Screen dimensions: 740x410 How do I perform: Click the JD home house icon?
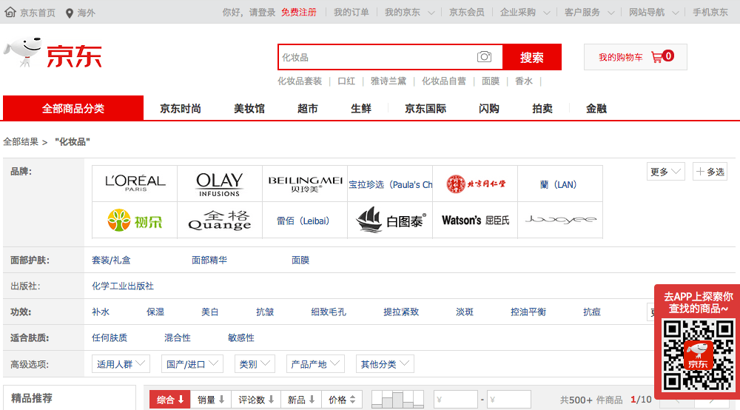tap(10, 13)
